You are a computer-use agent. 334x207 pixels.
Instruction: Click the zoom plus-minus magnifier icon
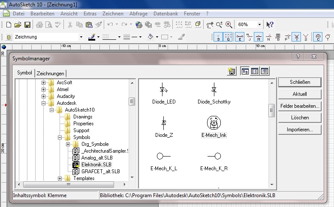click(219, 25)
